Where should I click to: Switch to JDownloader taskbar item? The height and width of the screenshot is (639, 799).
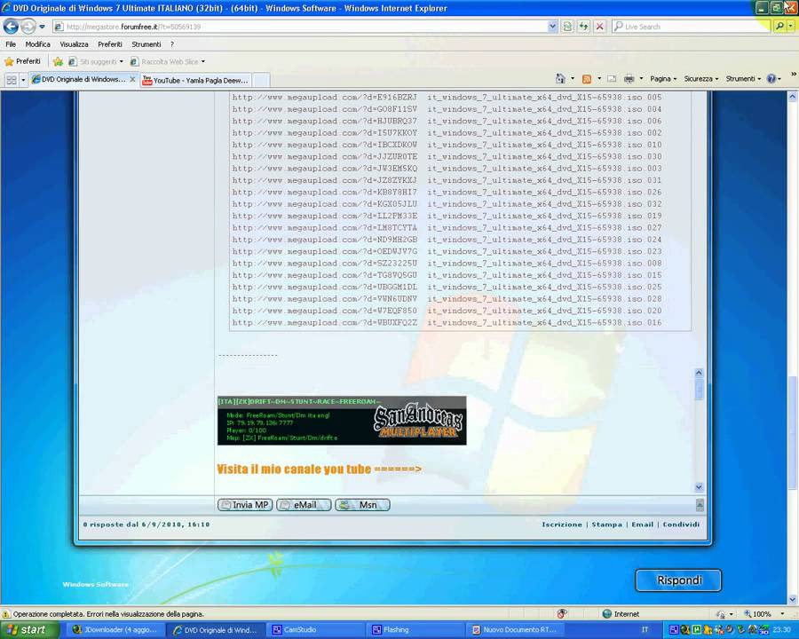[x=116, y=630]
